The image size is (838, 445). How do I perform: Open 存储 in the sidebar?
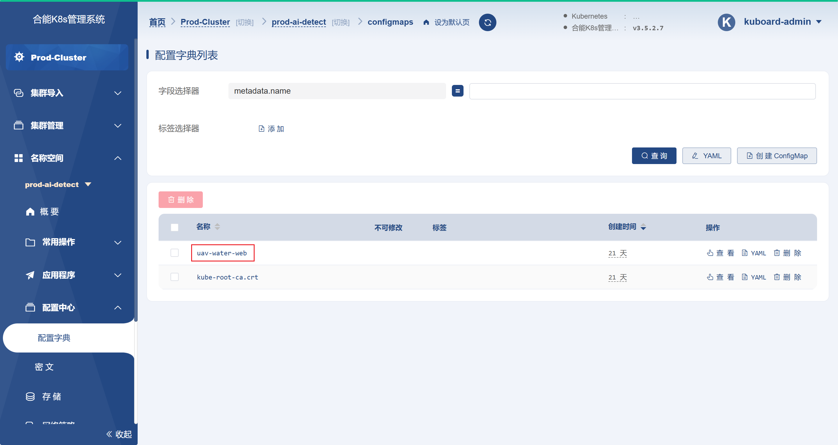(x=52, y=396)
